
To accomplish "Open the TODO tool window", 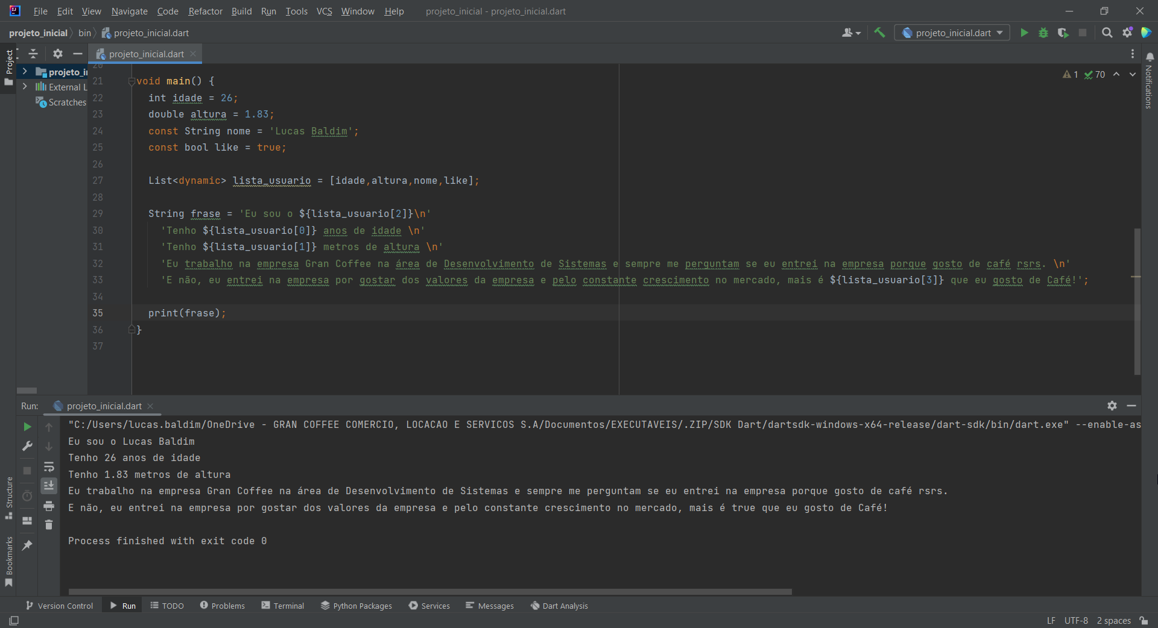I will [167, 606].
